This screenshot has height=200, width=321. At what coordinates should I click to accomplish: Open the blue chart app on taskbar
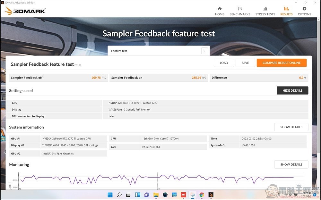click(174, 195)
